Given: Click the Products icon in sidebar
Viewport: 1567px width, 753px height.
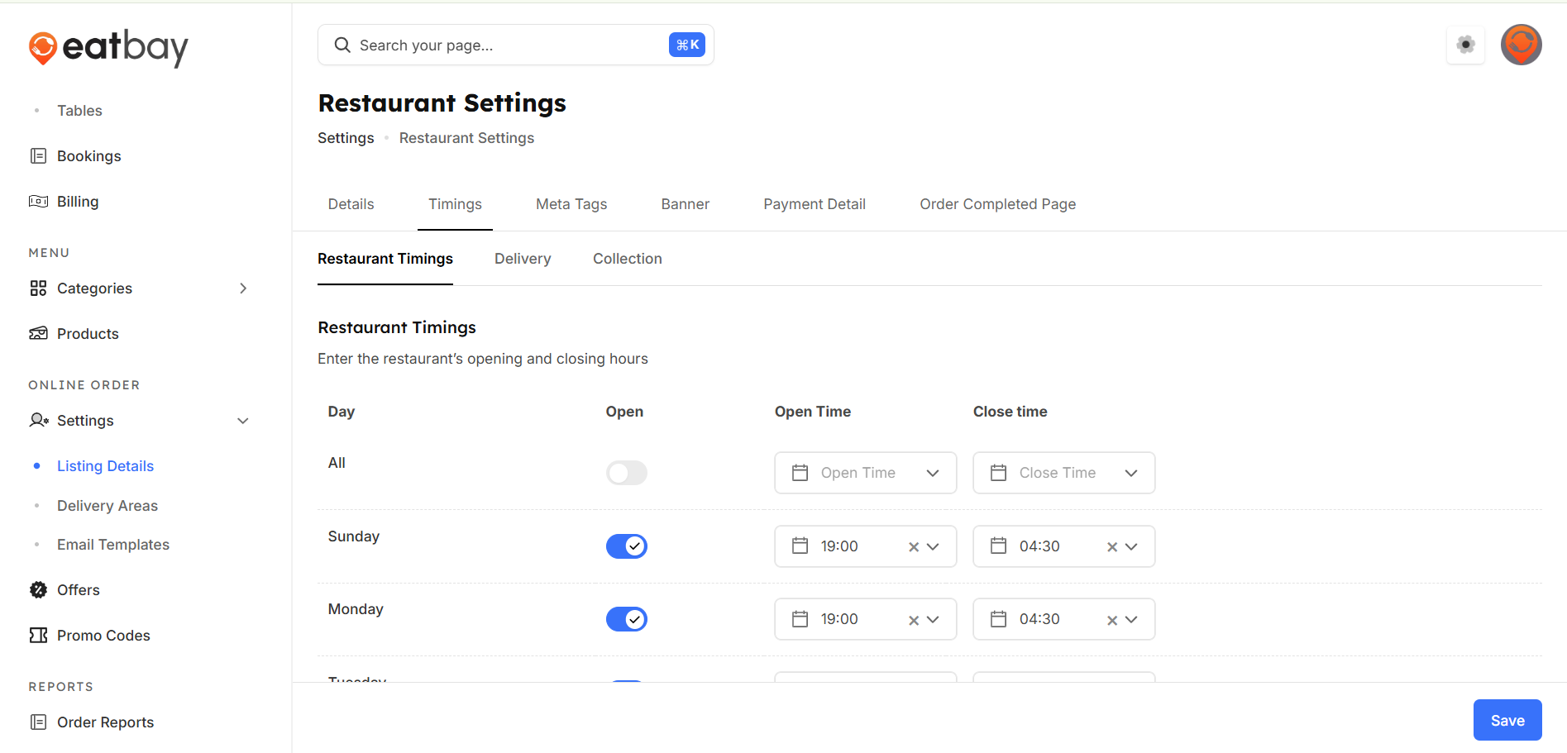Looking at the screenshot, I should tap(38, 334).
